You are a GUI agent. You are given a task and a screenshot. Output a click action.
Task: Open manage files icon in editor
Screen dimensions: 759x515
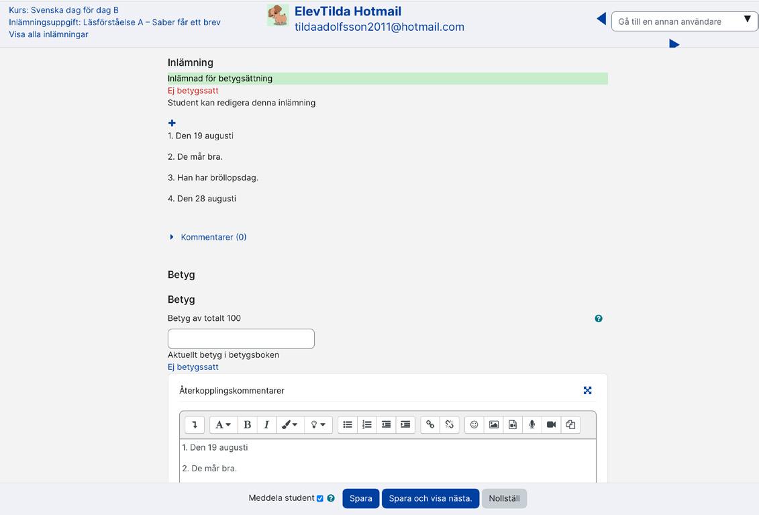570,424
